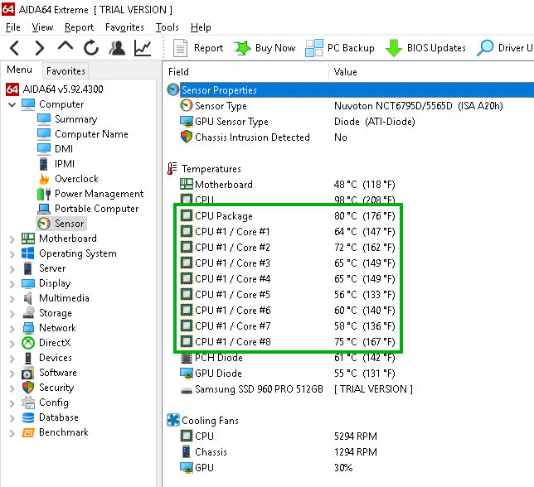Open the Report menu
This screenshot has height=487, width=534.
tap(79, 27)
